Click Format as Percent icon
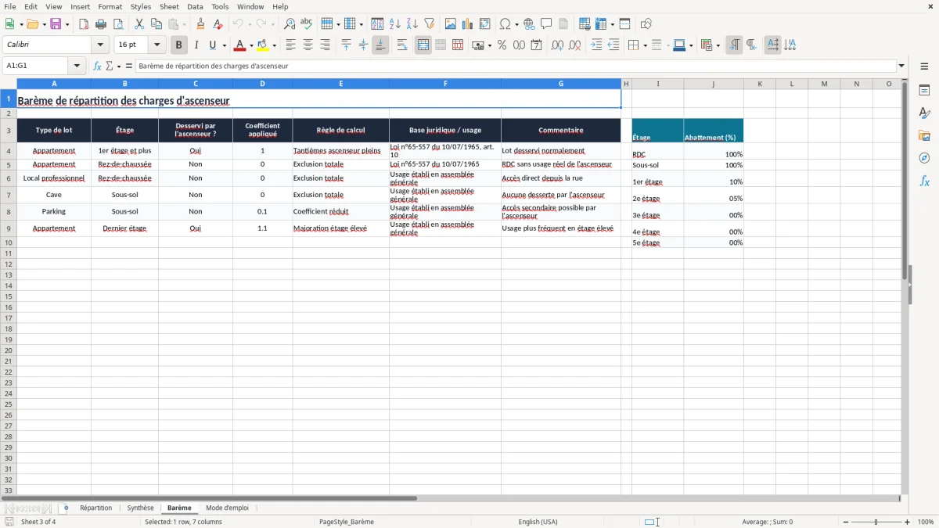The image size is (939, 528). click(x=502, y=45)
